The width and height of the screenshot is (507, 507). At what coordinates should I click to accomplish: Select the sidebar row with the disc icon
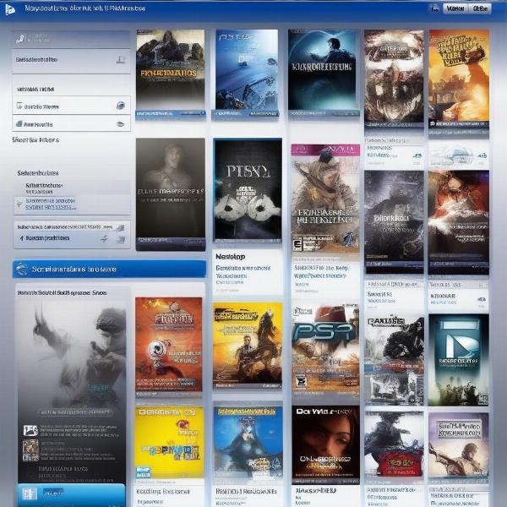[72, 123]
